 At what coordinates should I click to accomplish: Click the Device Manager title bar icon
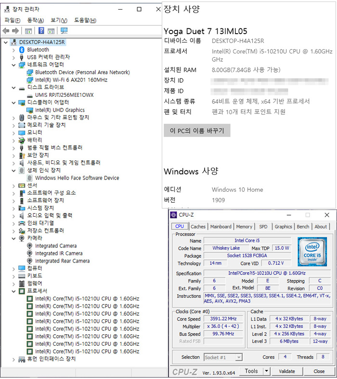(x=7, y=9)
